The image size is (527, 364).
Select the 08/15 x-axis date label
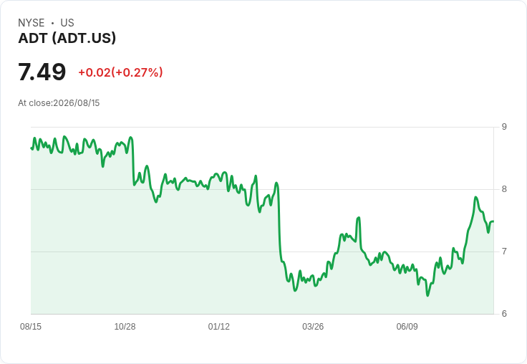[31, 326]
